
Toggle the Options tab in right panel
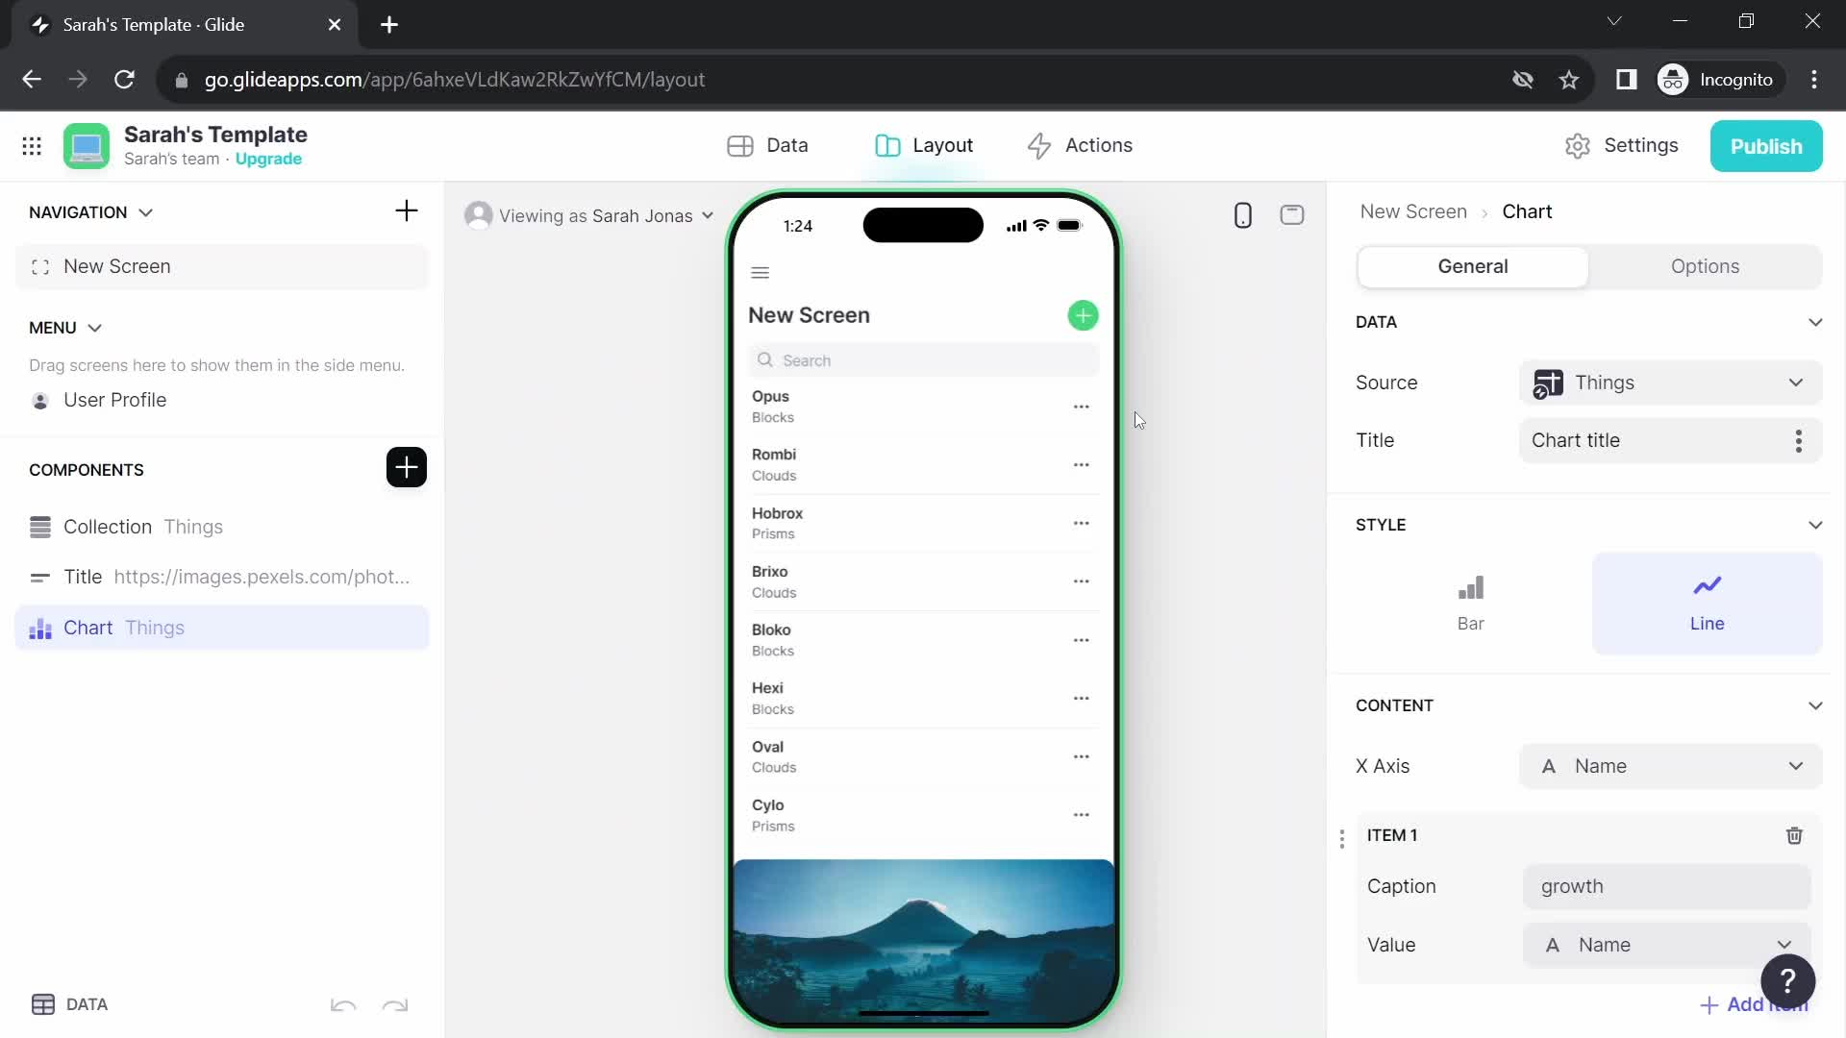click(1706, 266)
